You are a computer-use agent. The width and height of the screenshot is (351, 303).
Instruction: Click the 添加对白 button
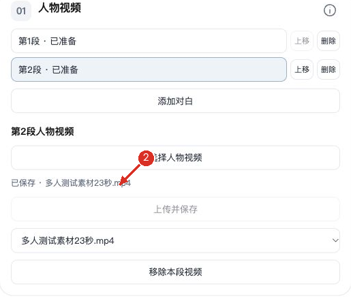coord(175,101)
